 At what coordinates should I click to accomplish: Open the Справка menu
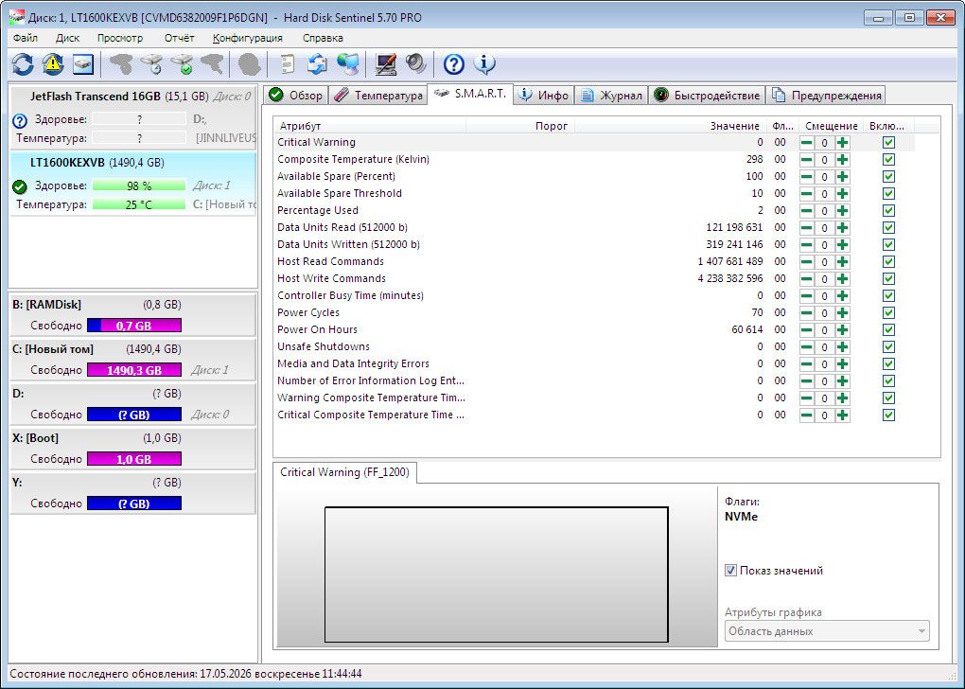click(323, 38)
